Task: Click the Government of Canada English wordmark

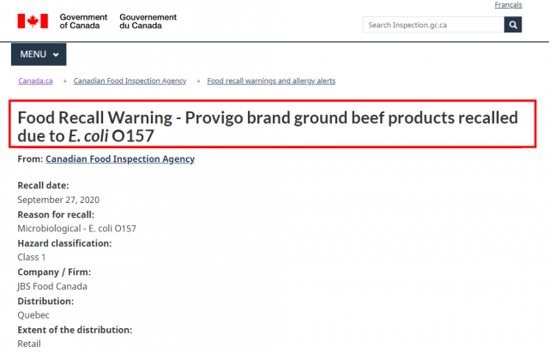Action: point(83,21)
